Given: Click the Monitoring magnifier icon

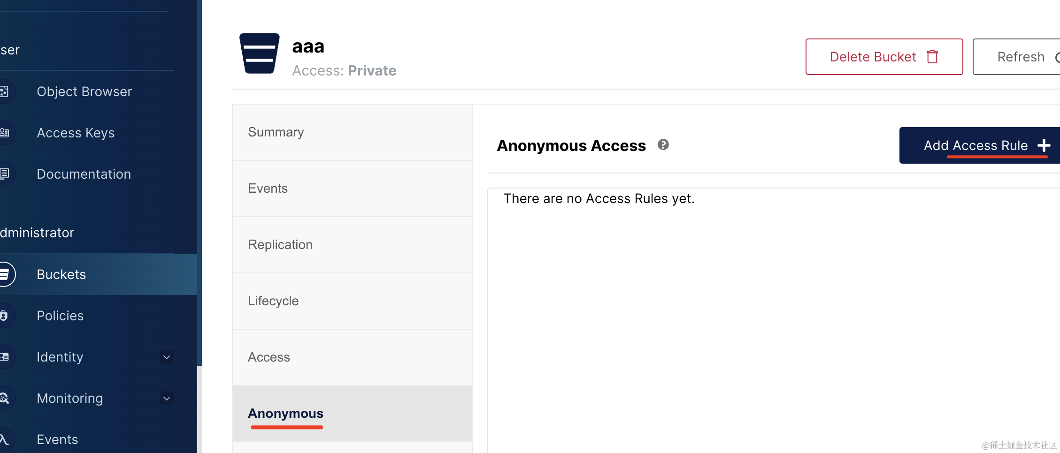Looking at the screenshot, I should click(4, 398).
